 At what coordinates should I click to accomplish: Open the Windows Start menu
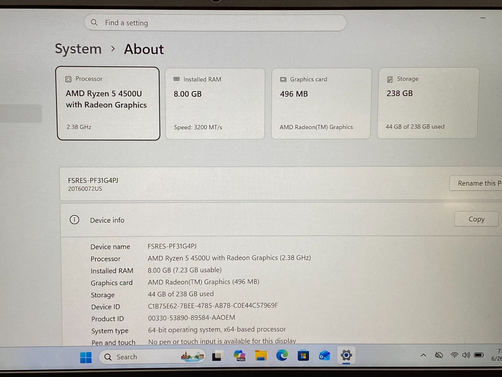point(86,357)
